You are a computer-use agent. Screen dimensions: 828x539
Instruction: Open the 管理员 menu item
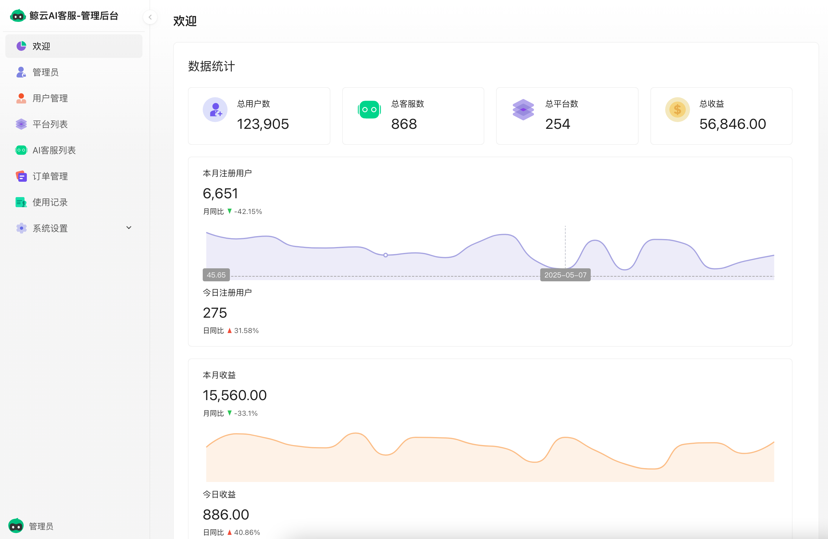[x=45, y=72]
